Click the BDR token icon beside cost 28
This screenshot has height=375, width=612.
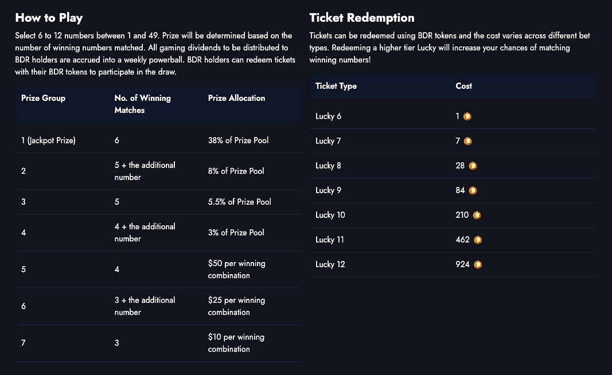point(473,166)
